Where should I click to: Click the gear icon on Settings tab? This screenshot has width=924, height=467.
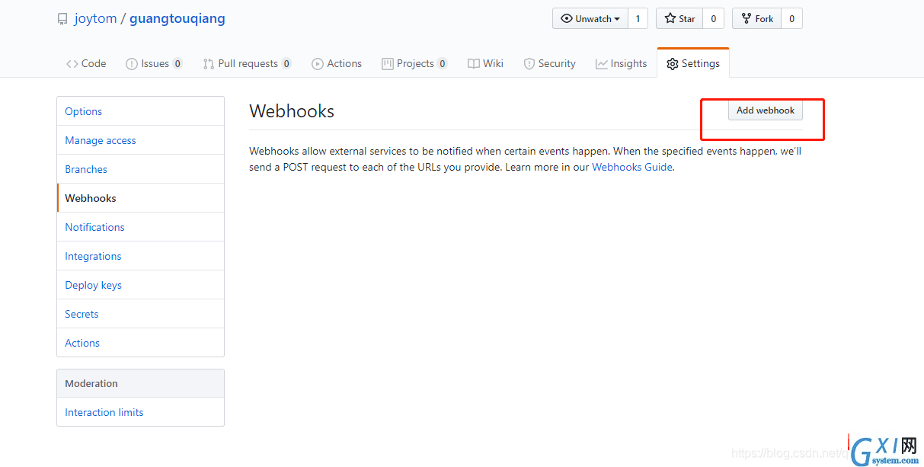point(672,64)
